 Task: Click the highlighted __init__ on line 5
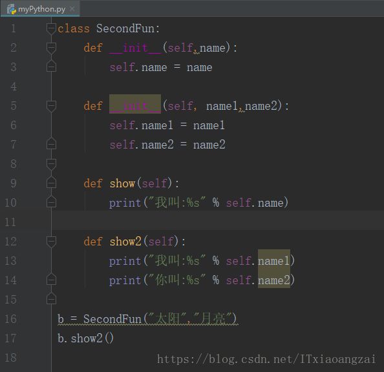pyautogui.click(x=135, y=104)
